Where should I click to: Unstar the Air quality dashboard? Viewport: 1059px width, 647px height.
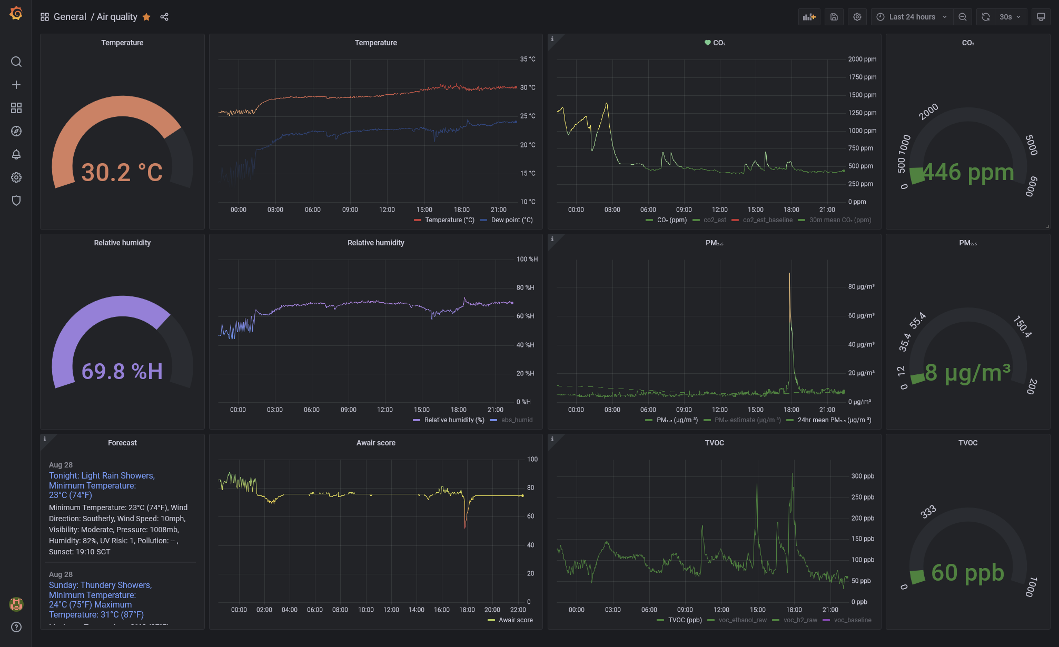point(146,17)
